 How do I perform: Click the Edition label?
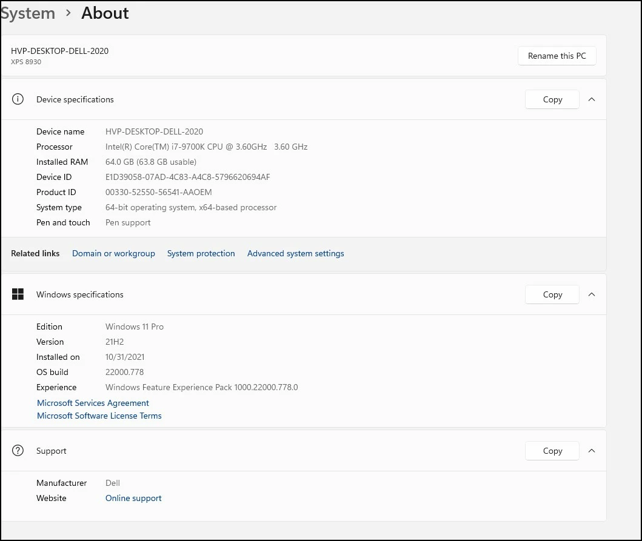coord(49,327)
